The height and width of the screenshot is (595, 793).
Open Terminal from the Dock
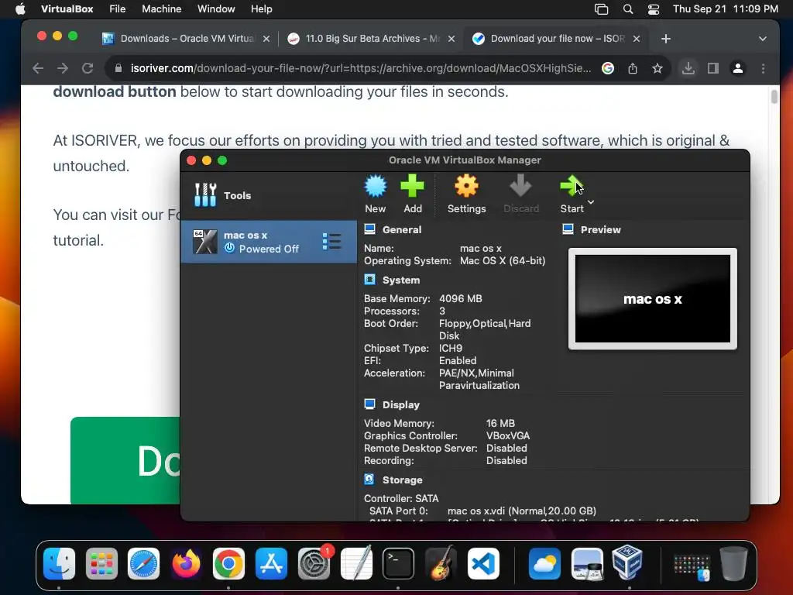(398, 564)
